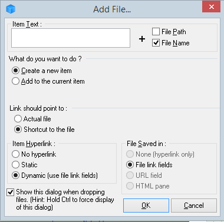This screenshot has width=224, height=222.
Task: Click the Cancel button
Action: tap(194, 206)
